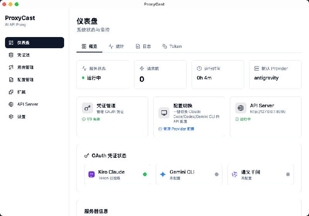This screenshot has height=216, width=309.
Task: Click the 配置切换 monitor icon
Action: 164,113
